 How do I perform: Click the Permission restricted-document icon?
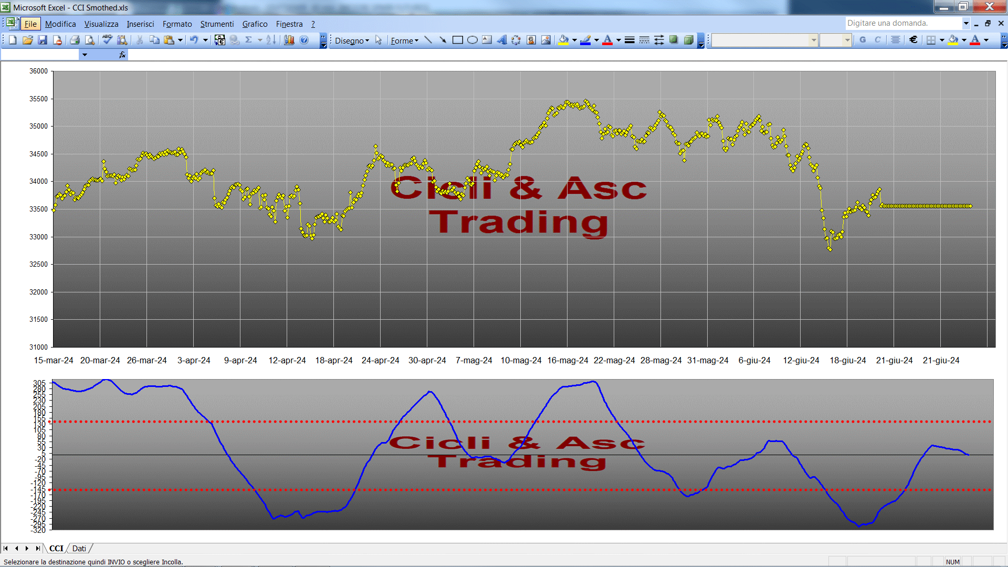click(57, 40)
